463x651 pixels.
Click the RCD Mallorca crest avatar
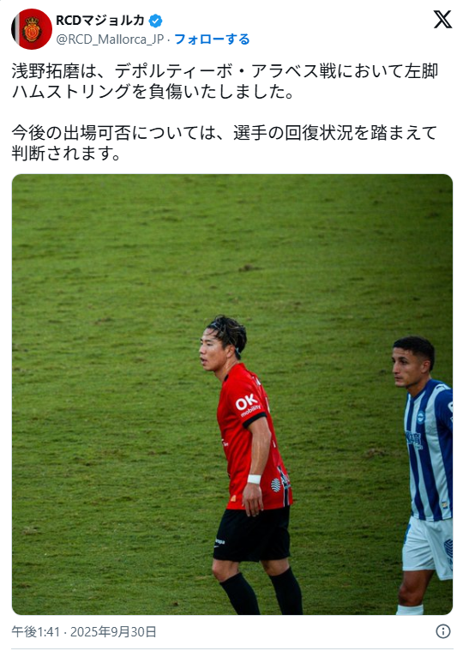(32, 29)
